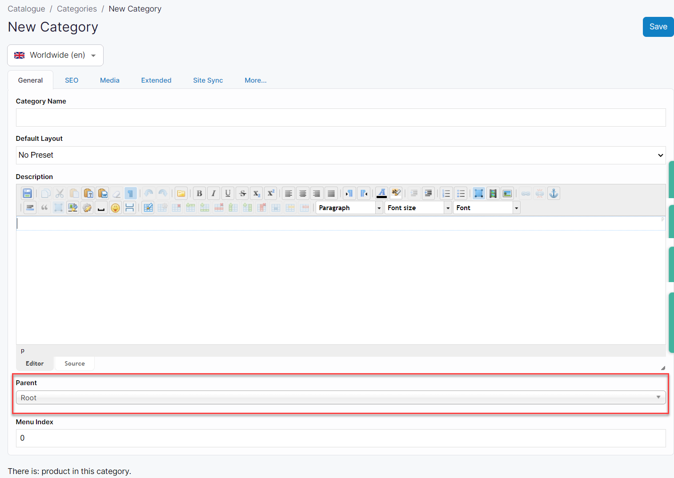Toggle the highlighted visual aids frame icon

(x=478, y=193)
